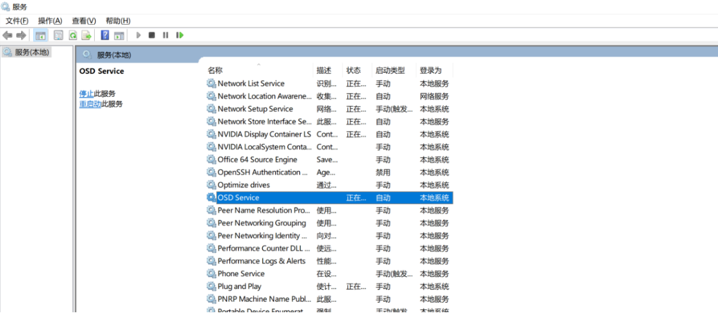Open the 查看(V) menu
Image resolution: width=718 pixels, height=314 pixels.
pyautogui.click(x=84, y=21)
